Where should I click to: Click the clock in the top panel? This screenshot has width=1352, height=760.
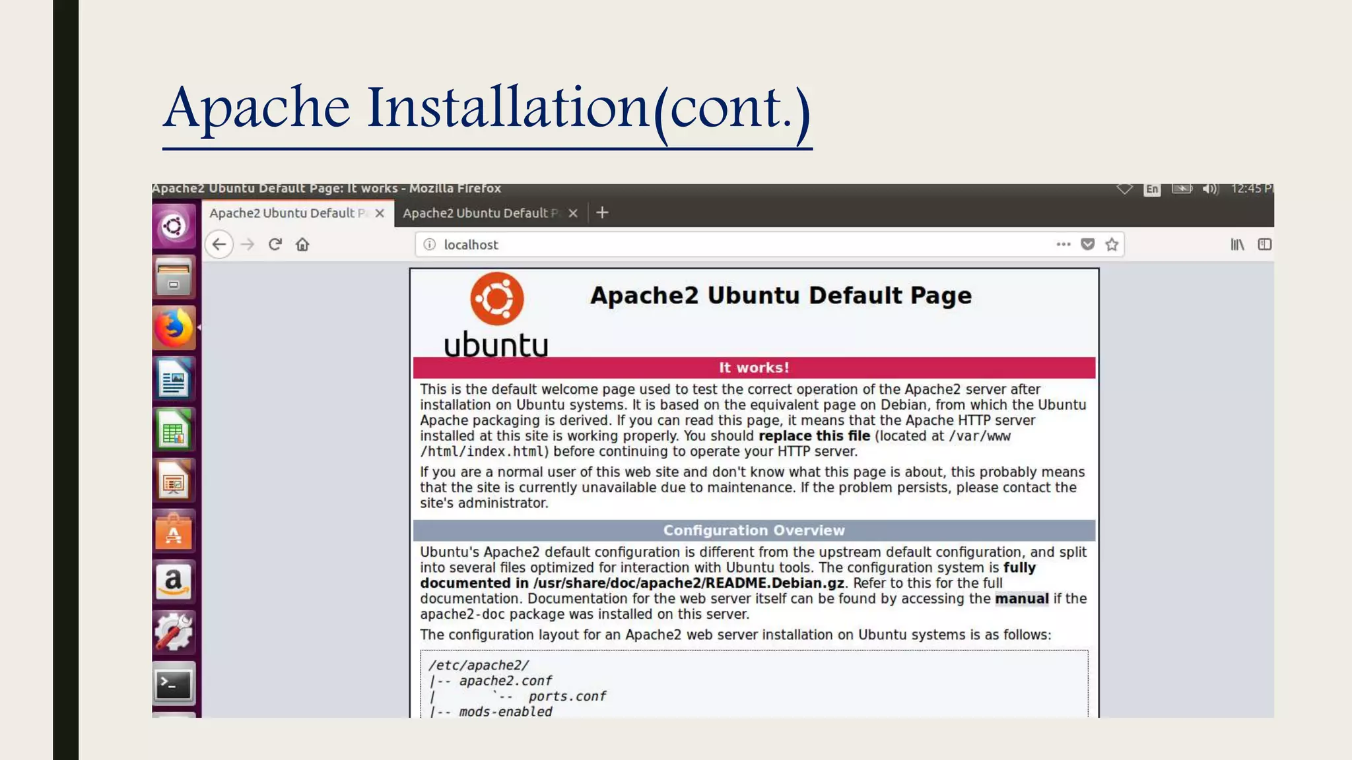1251,189
